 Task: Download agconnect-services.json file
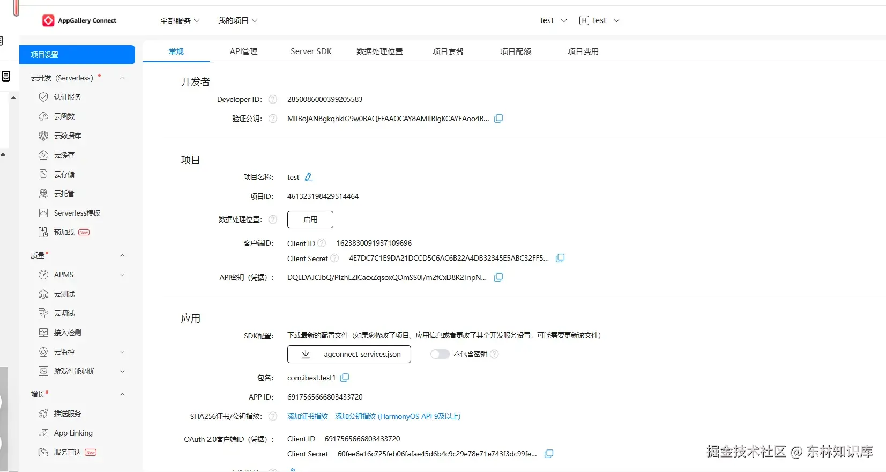tap(349, 354)
